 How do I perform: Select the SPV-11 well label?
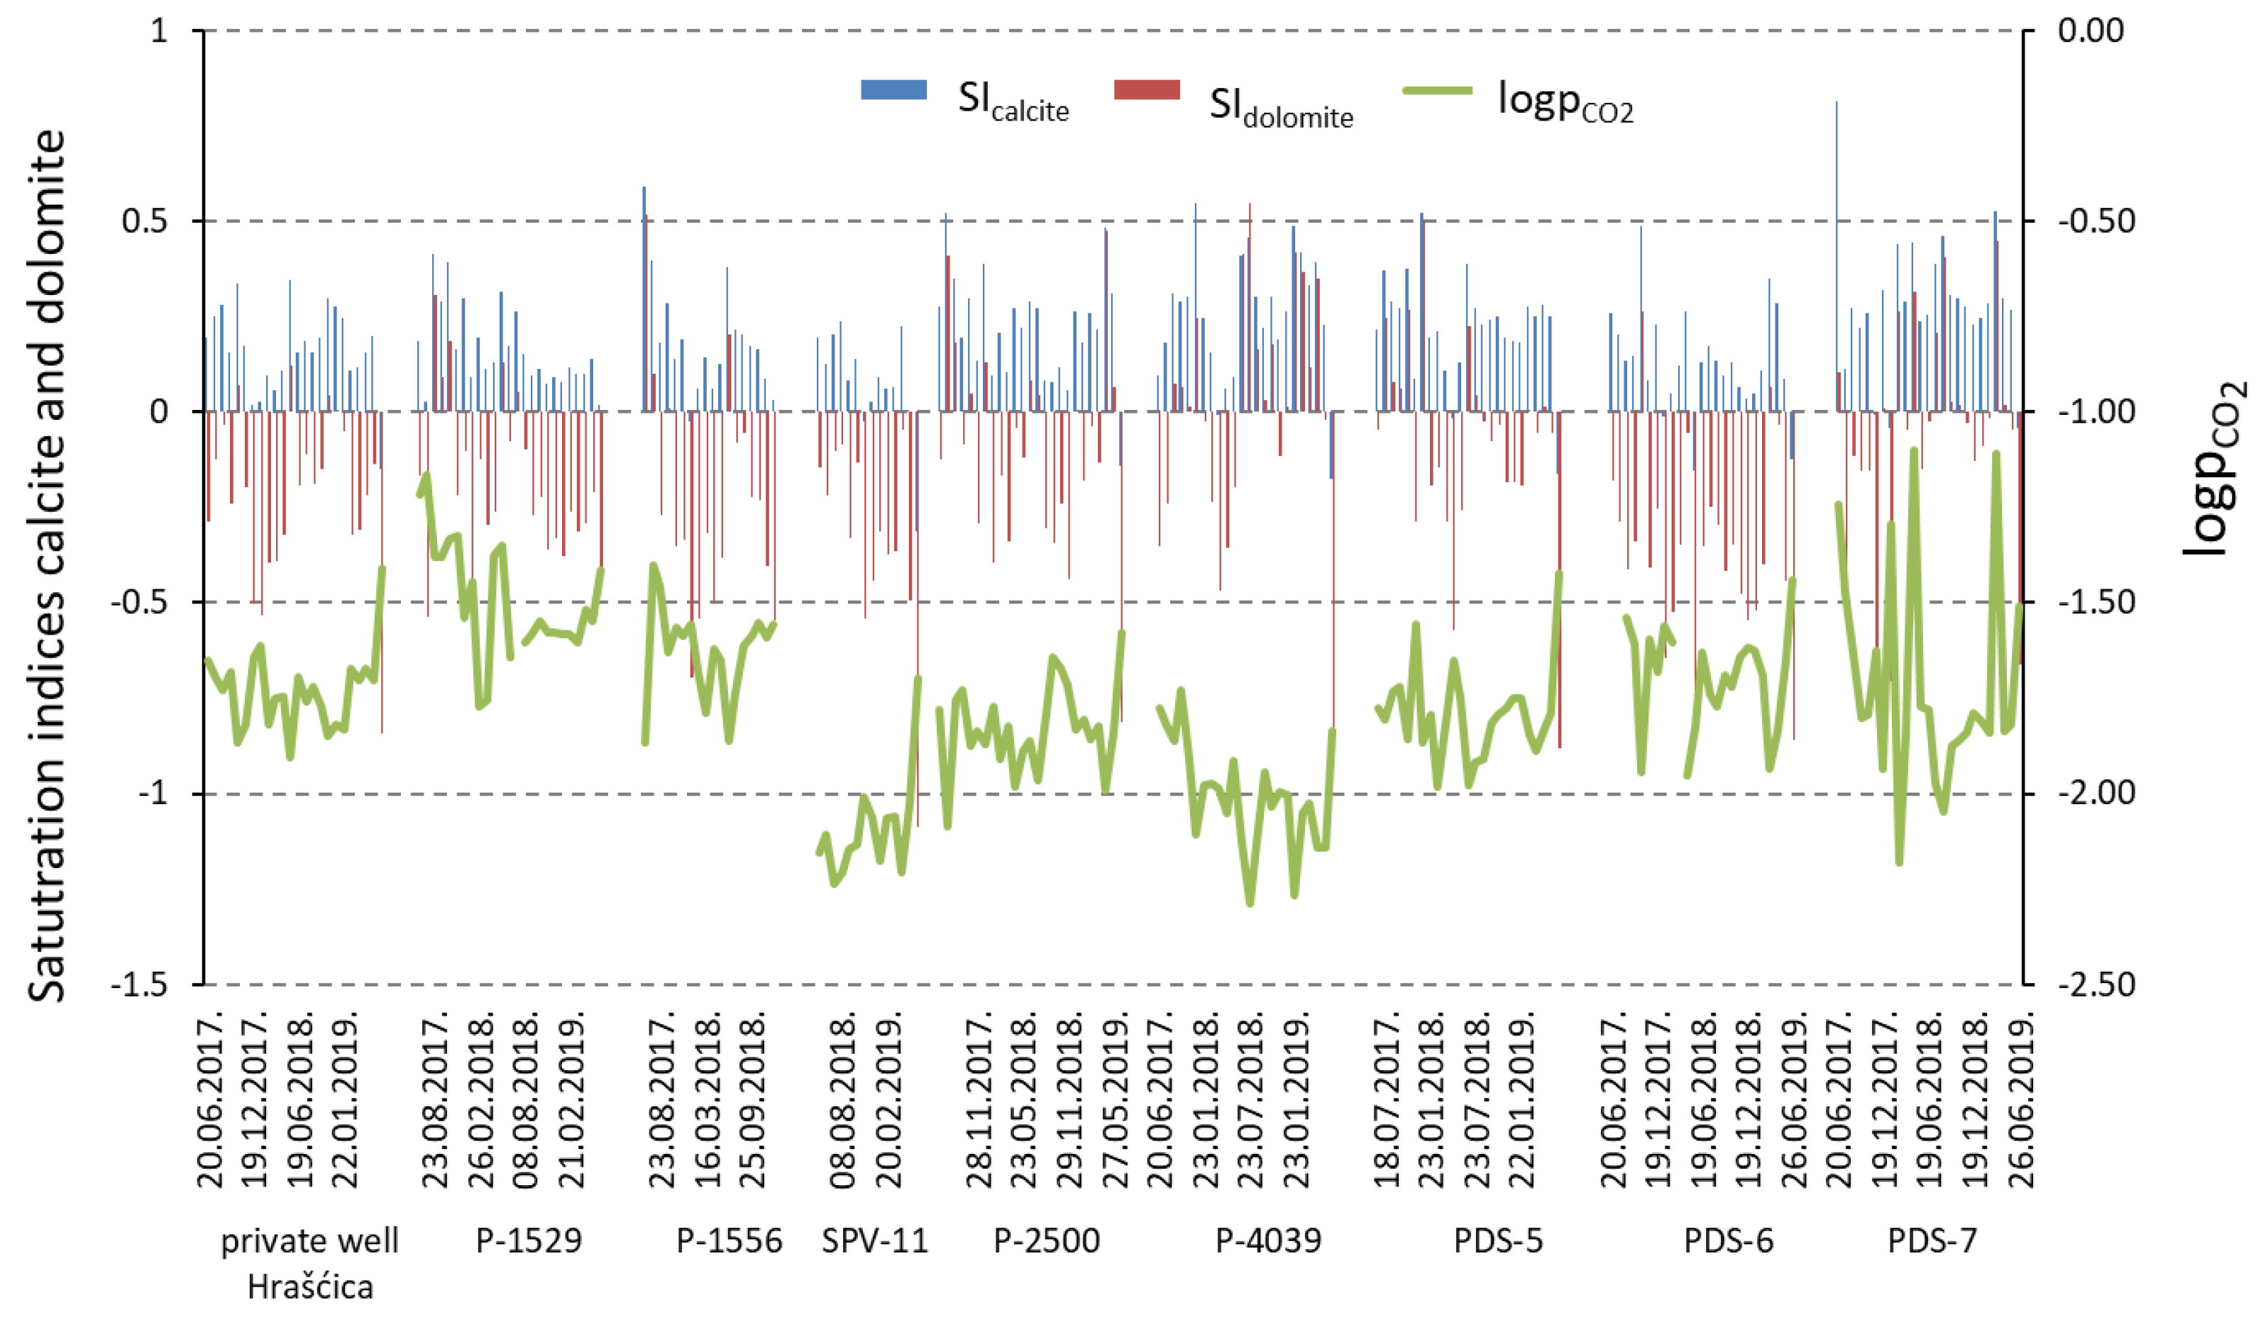click(874, 1240)
